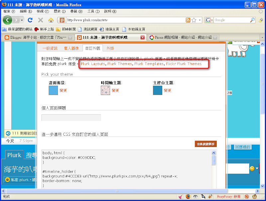Viewport: 266px width, 201px height.
Task: Open the 新手上路 bookmark
Action: click(44, 29)
